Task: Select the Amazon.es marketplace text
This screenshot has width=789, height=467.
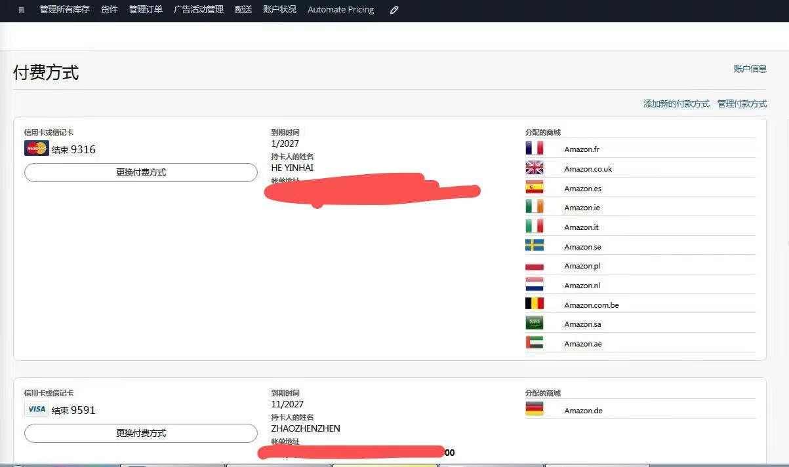Action: 583,189
